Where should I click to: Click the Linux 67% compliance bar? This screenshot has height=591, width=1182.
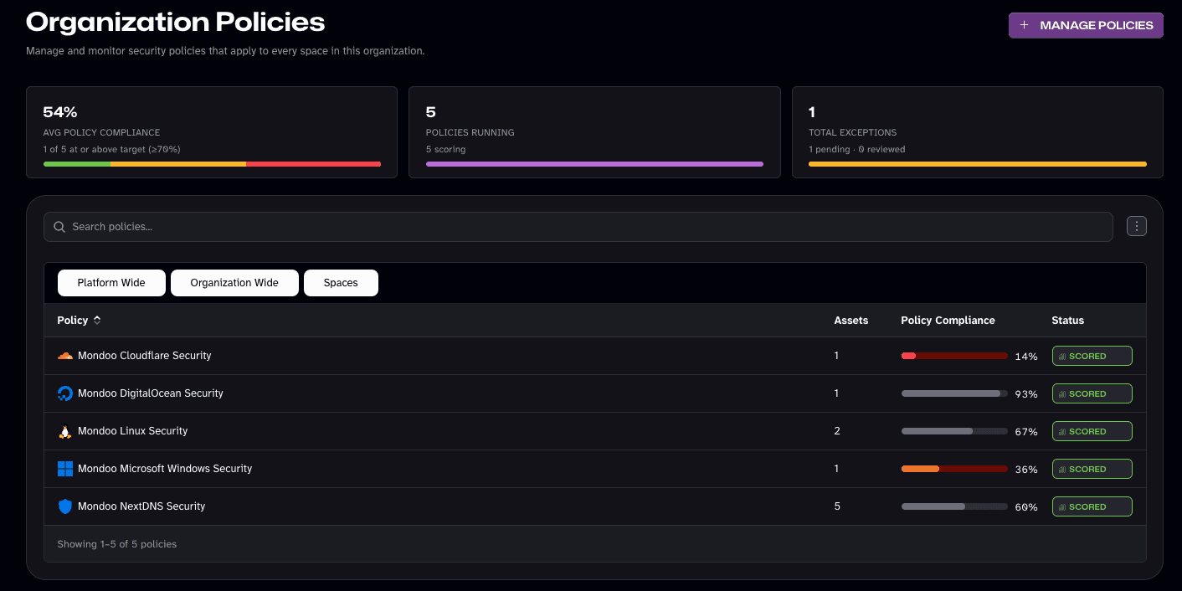pos(954,431)
